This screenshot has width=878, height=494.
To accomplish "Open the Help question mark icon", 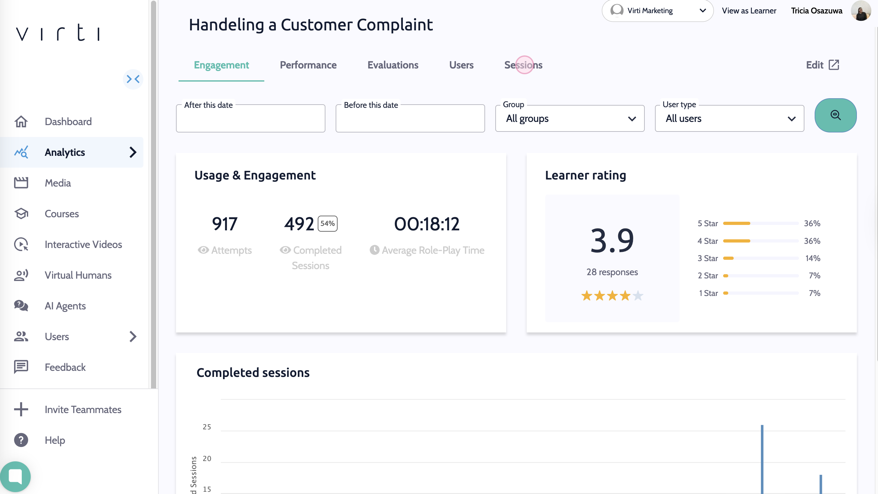I will click(21, 440).
